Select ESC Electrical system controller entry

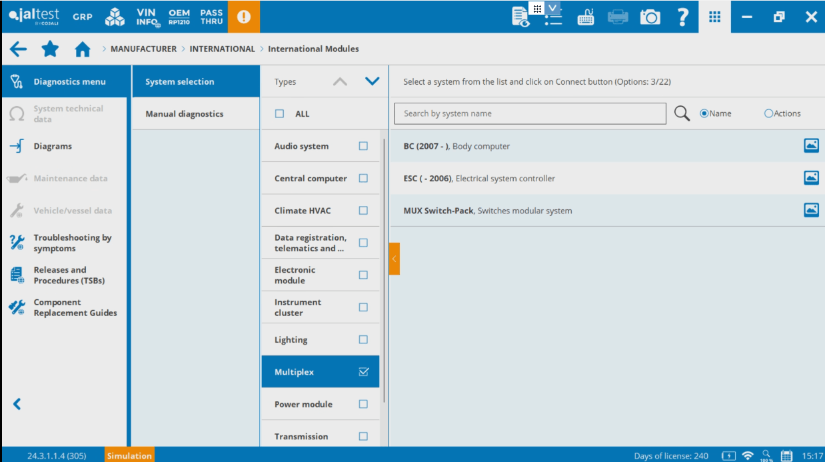(x=479, y=178)
